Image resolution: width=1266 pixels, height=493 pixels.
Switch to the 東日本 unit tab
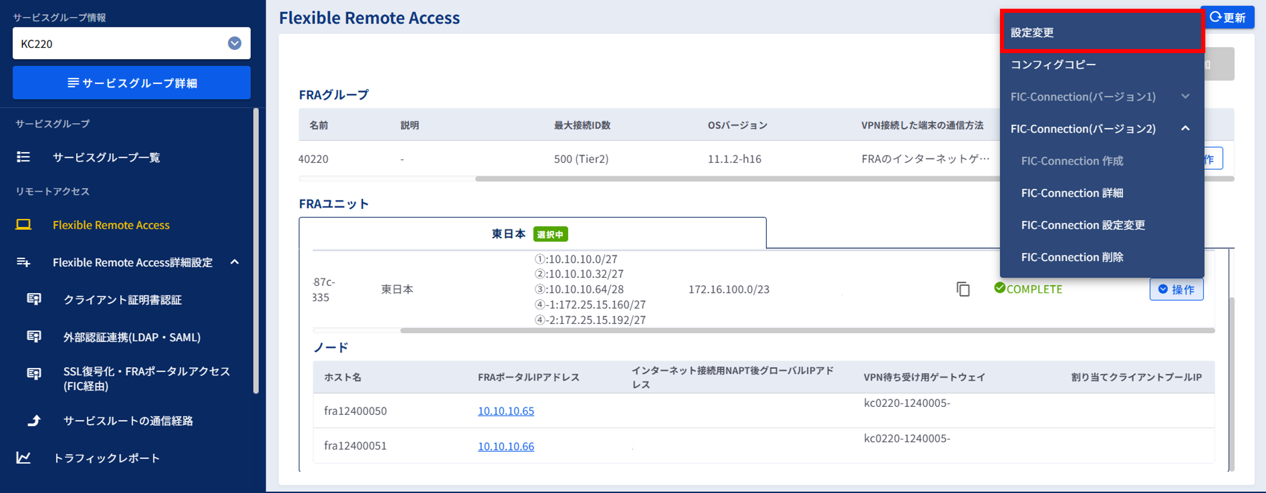click(x=509, y=233)
